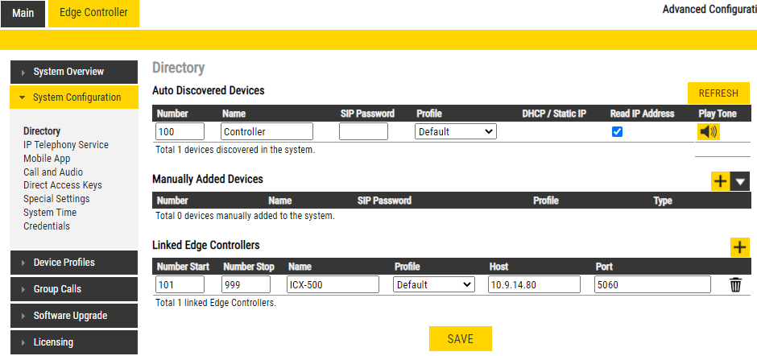The width and height of the screenshot is (757, 356).
Task: Save the directory configuration
Action: [460, 339]
